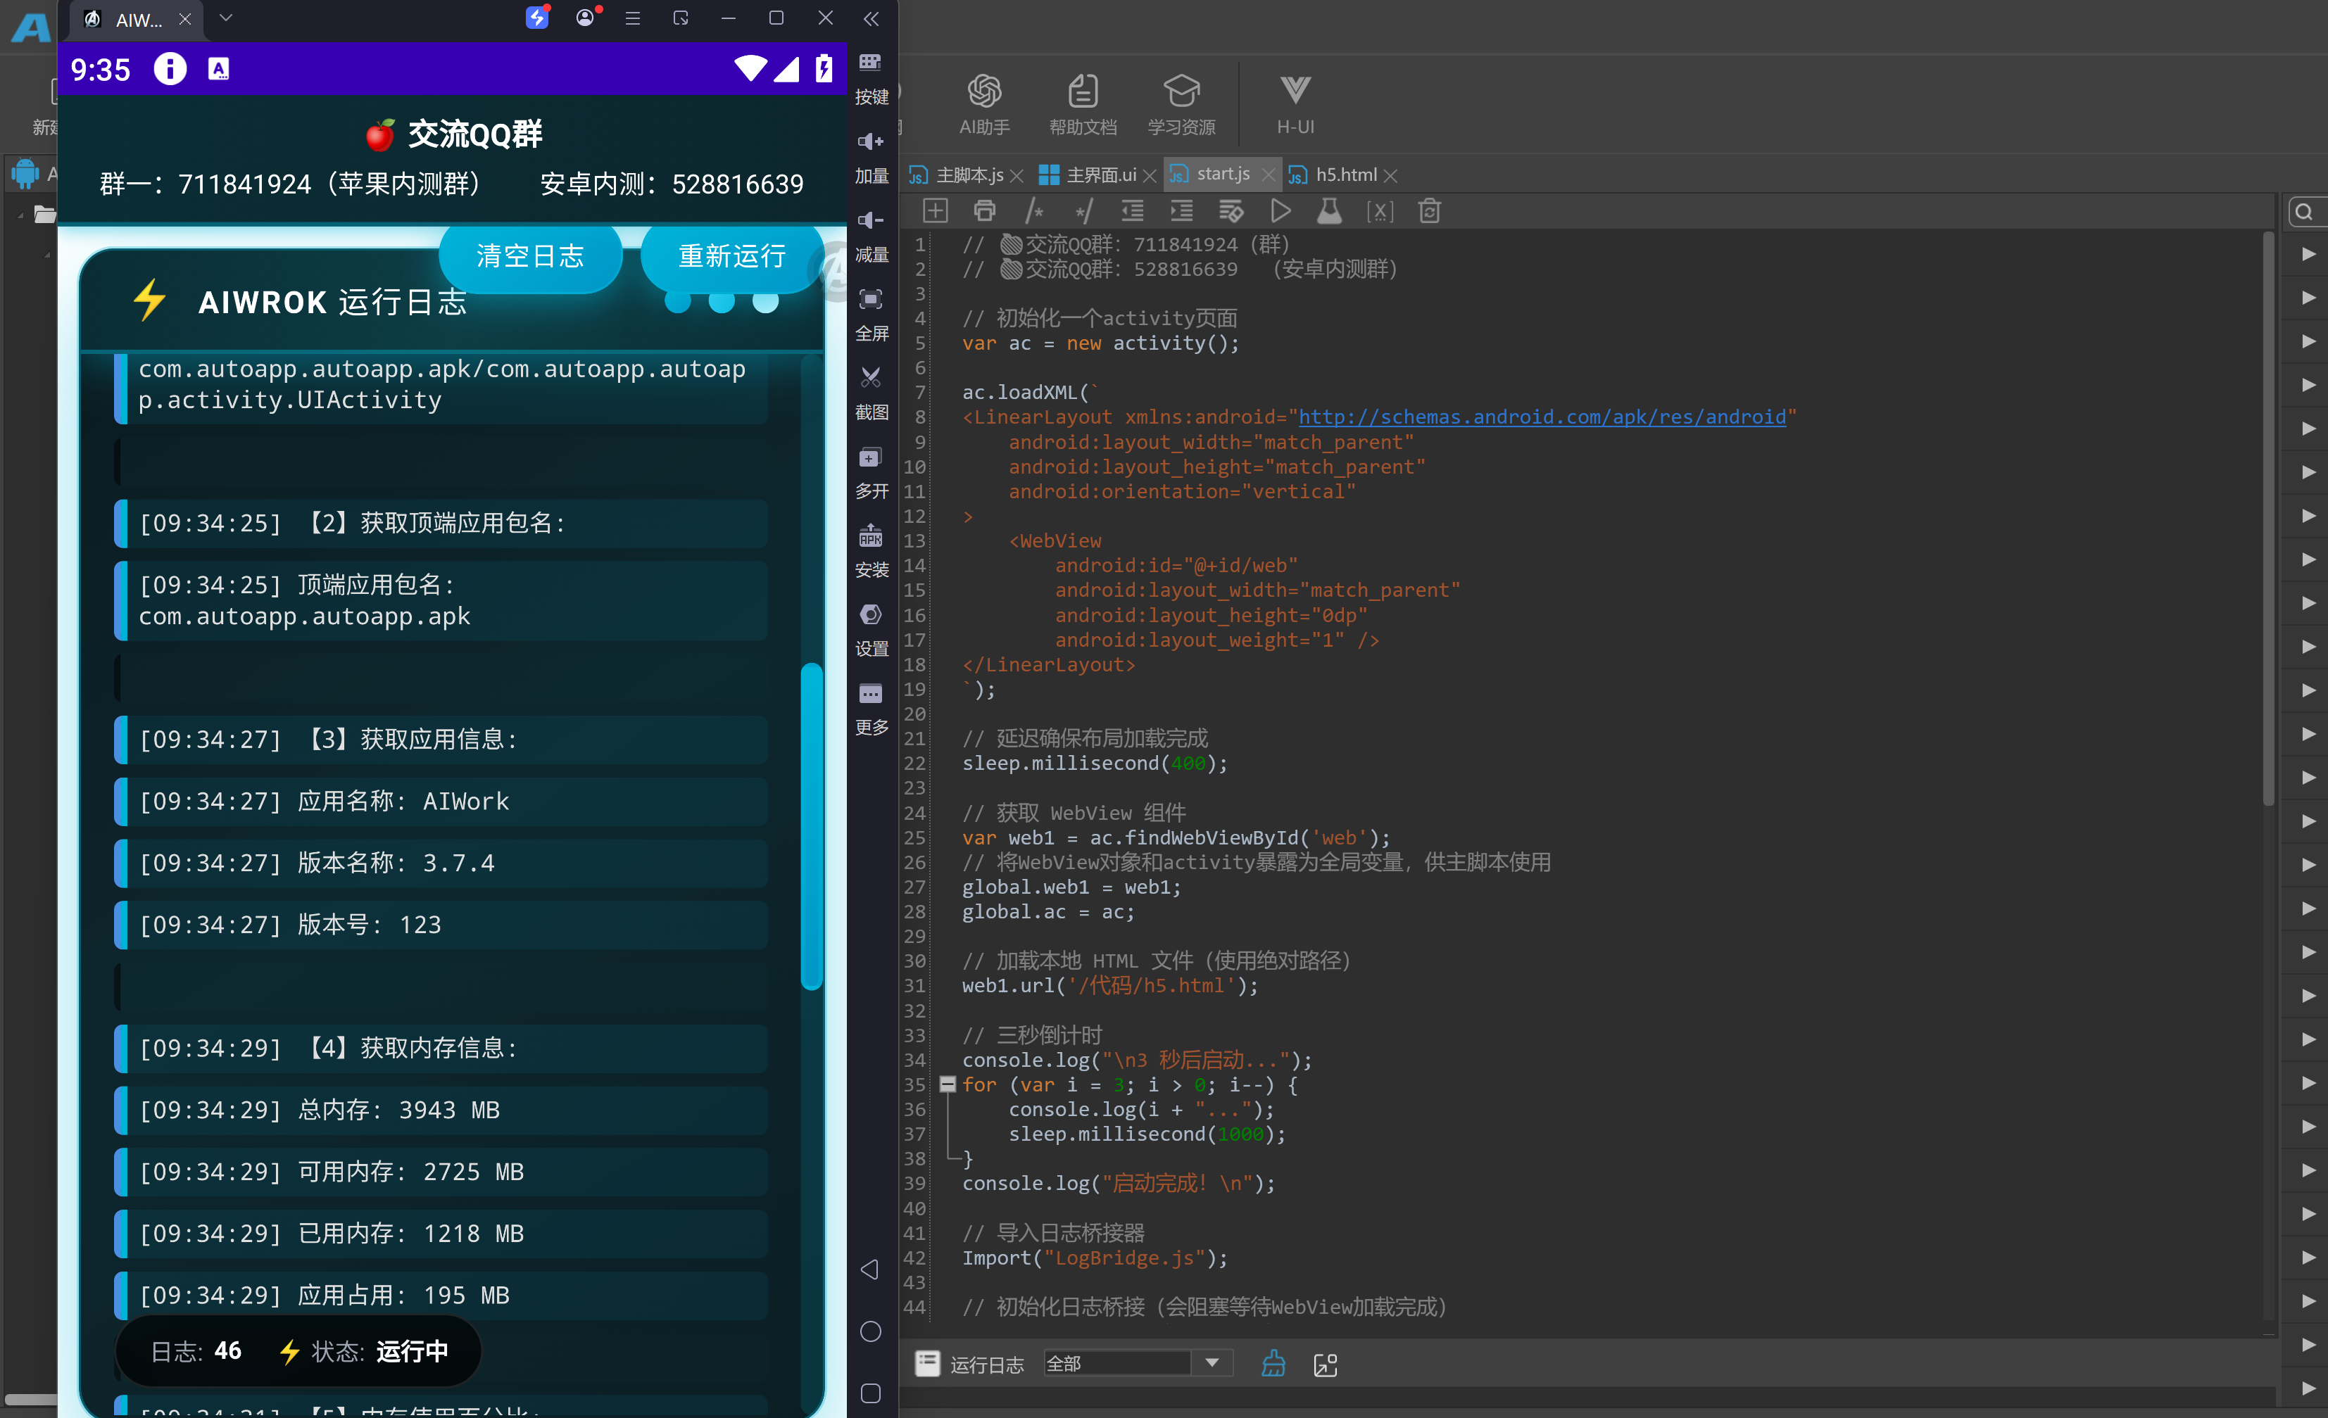
Task: Open emulator user account icon
Action: [x=586, y=17]
